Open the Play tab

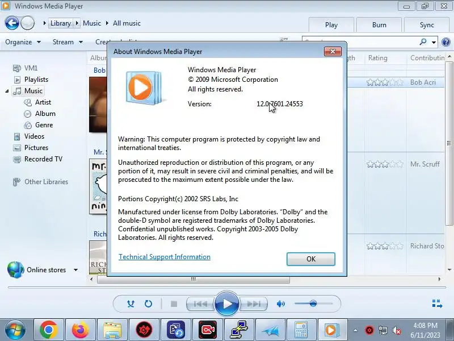tap(331, 25)
